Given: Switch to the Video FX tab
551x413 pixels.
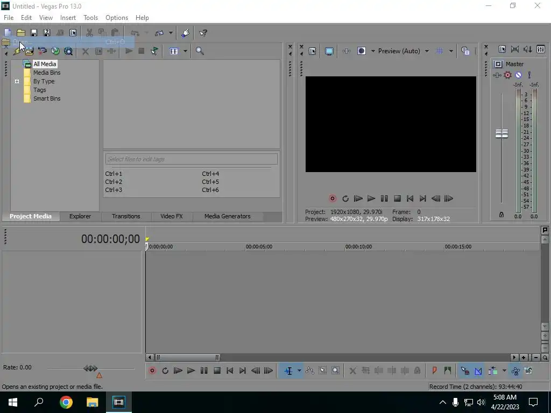Looking at the screenshot, I should pos(172,216).
